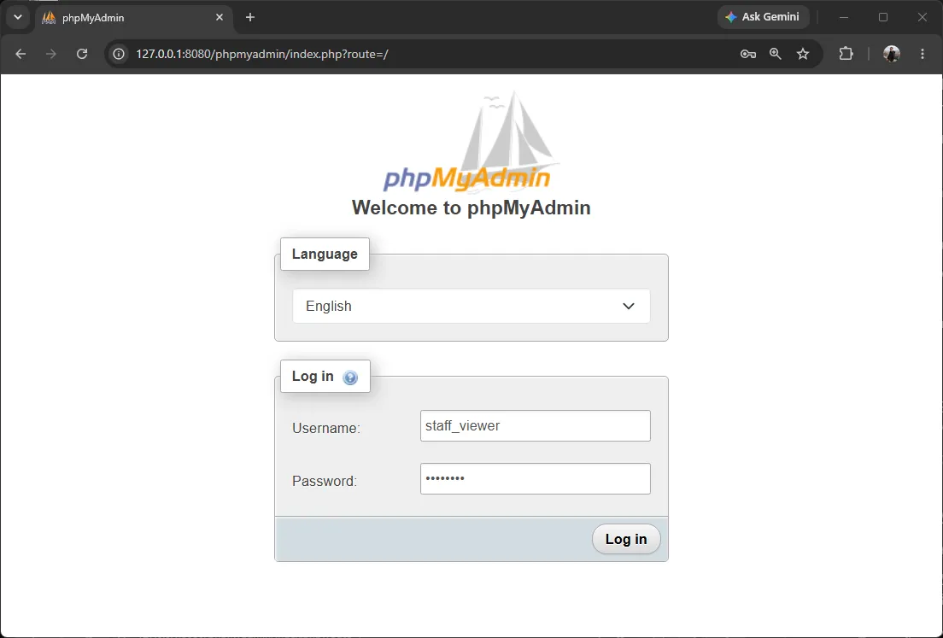Click the Password: label
This screenshot has height=638, width=943.
coord(325,481)
